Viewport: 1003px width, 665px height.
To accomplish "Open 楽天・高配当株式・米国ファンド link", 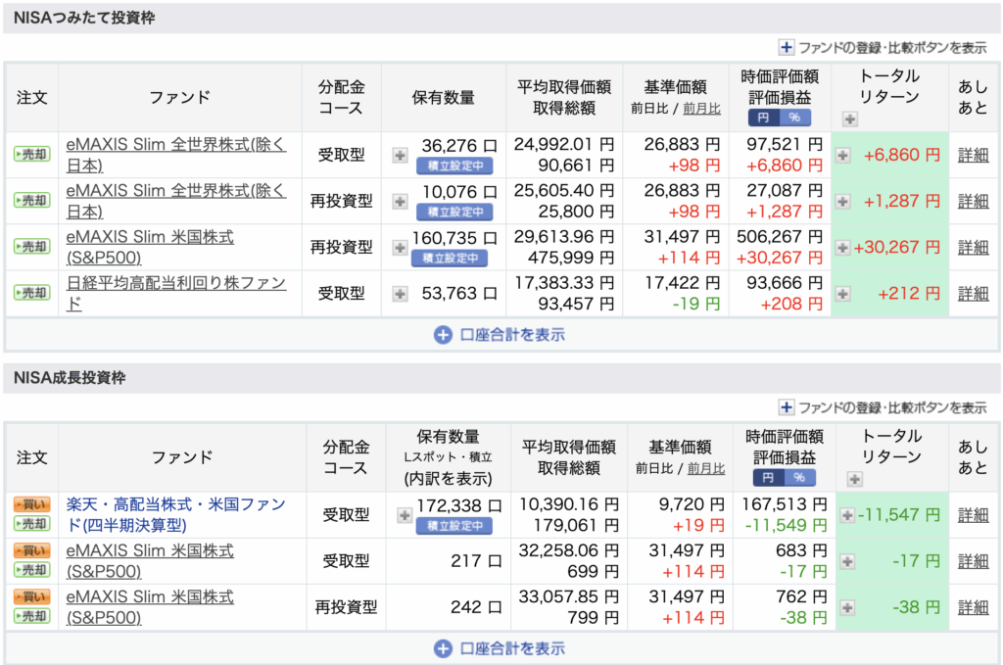I will click(x=176, y=515).
